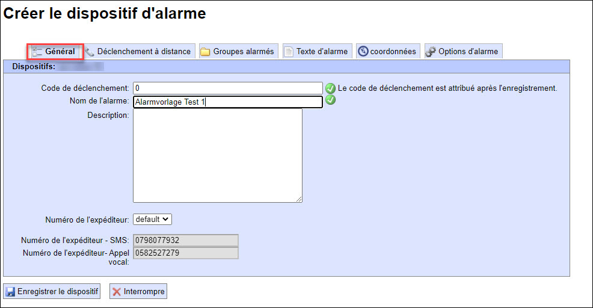The height and width of the screenshot is (308, 593).
Task: Click the folder icon for Groupes alarmés
Action: click(205, 52)
